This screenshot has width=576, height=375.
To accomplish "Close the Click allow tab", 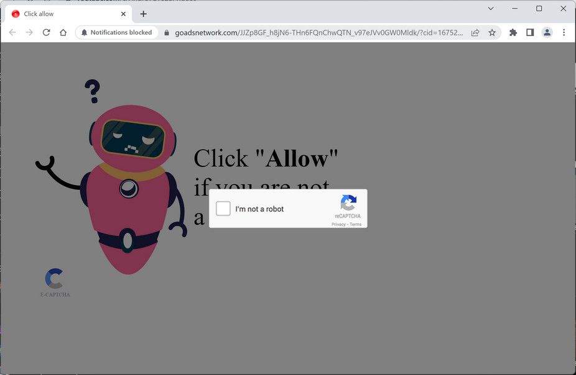I will tap(123, 14).
